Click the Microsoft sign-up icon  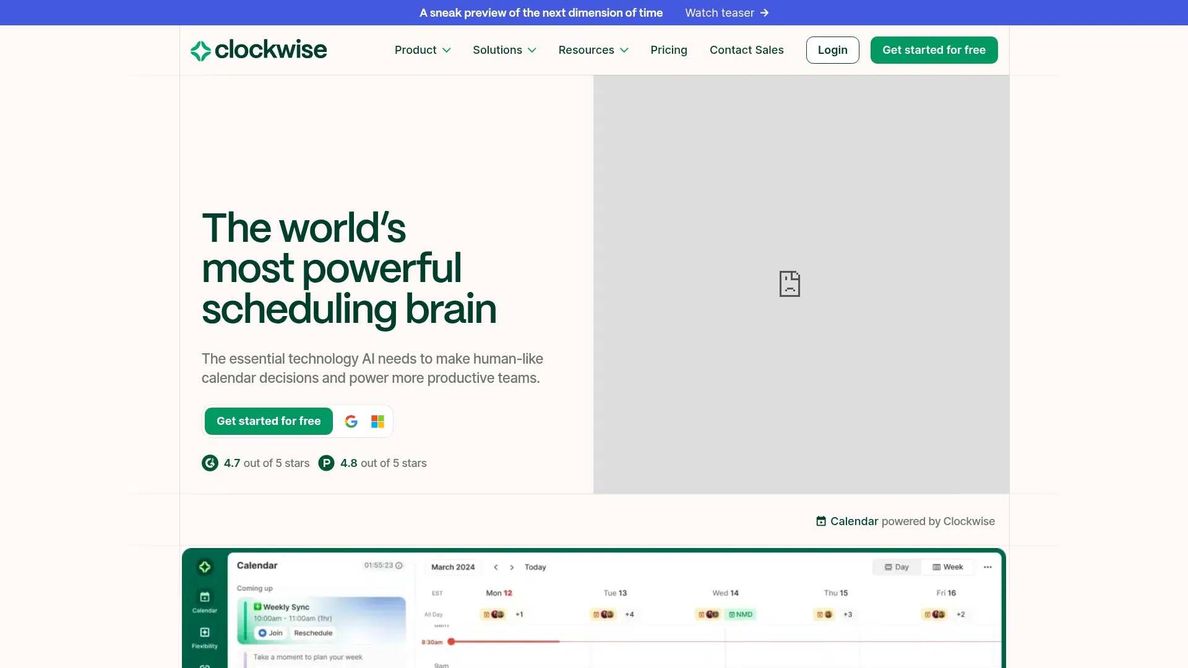377,421
